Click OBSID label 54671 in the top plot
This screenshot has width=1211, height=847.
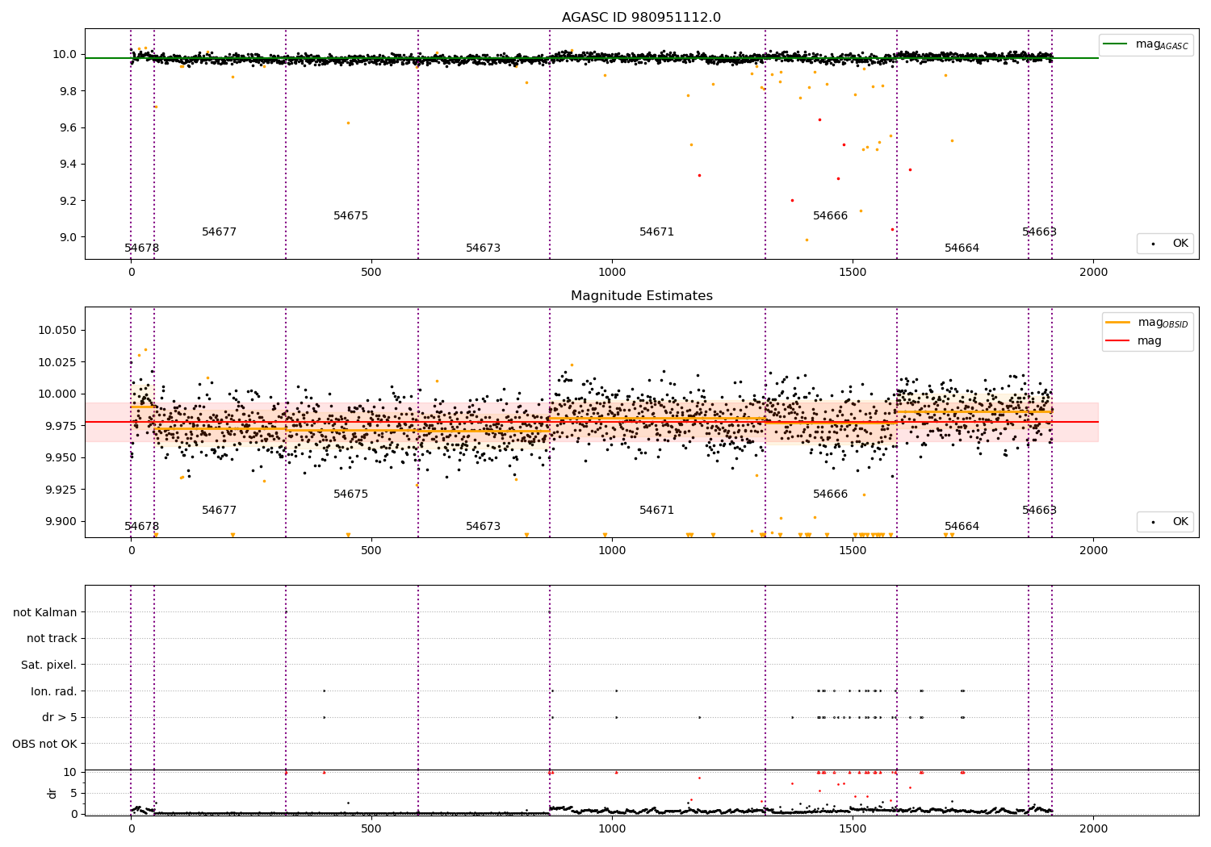(657, 232)
